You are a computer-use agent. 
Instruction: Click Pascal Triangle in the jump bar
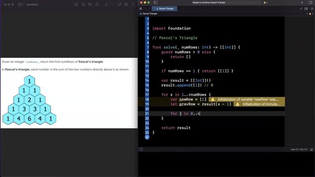point(150,14)
